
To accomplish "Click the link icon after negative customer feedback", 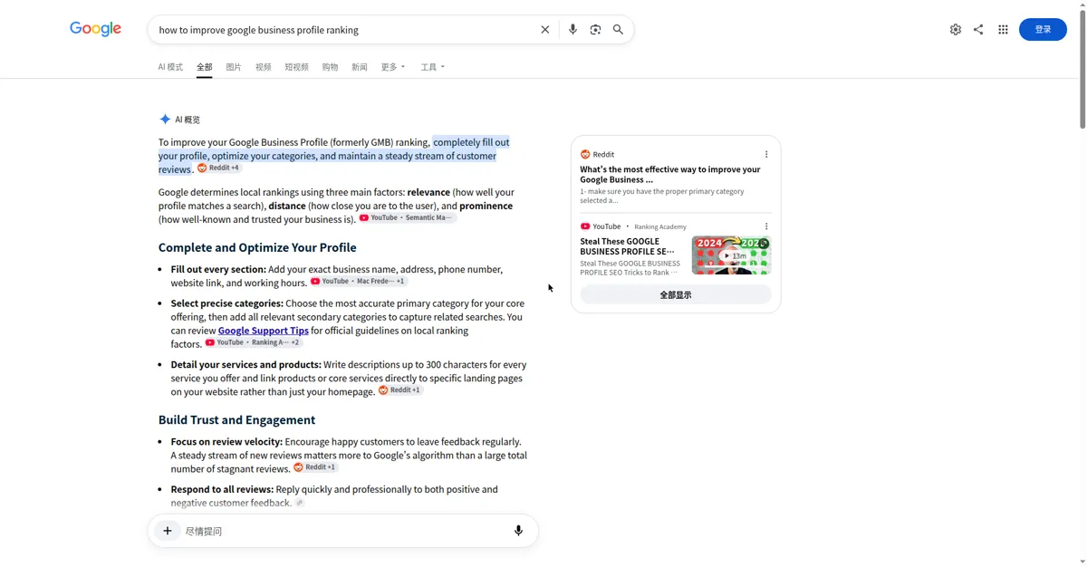I will [300, 503].
